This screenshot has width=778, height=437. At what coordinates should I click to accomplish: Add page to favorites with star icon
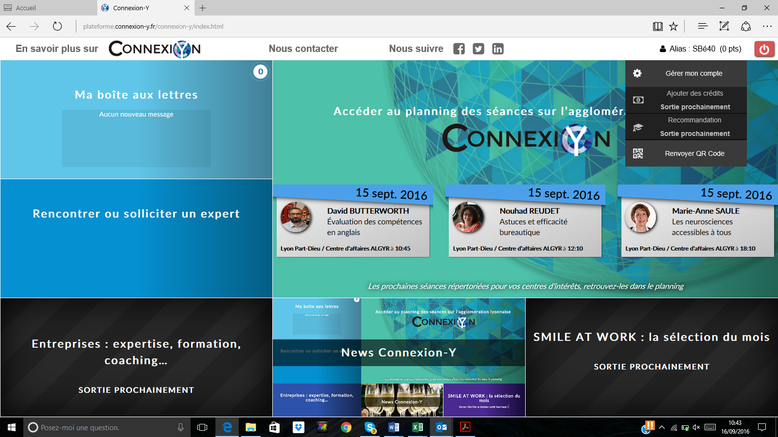tap(673, 26)
